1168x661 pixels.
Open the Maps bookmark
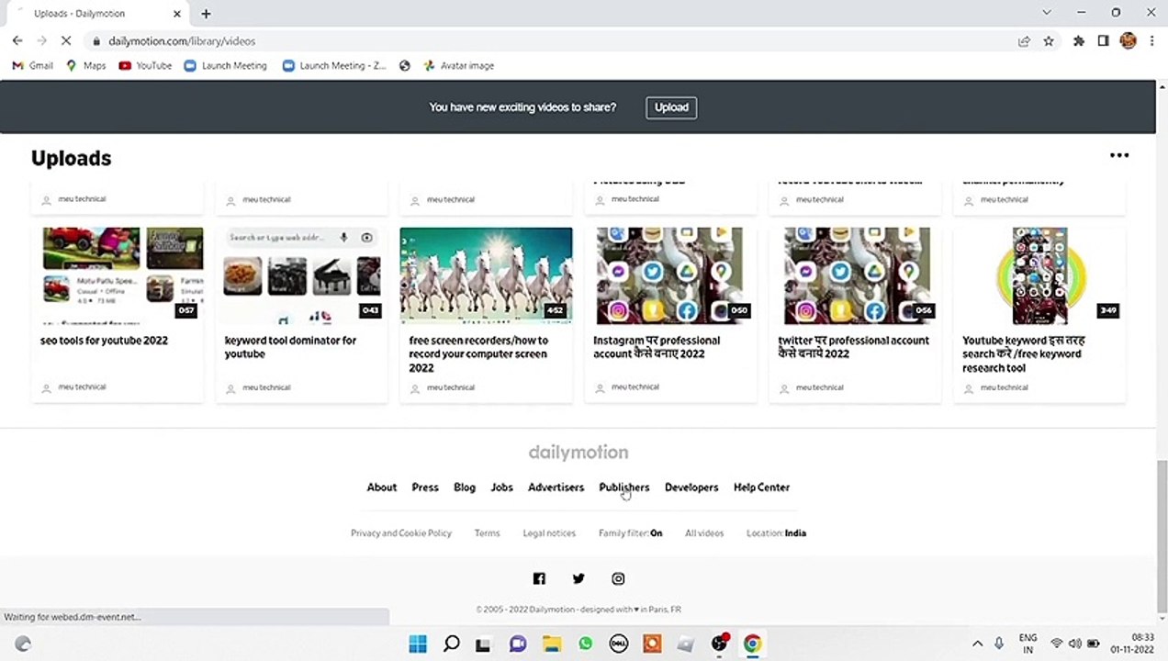coord(85,66)
